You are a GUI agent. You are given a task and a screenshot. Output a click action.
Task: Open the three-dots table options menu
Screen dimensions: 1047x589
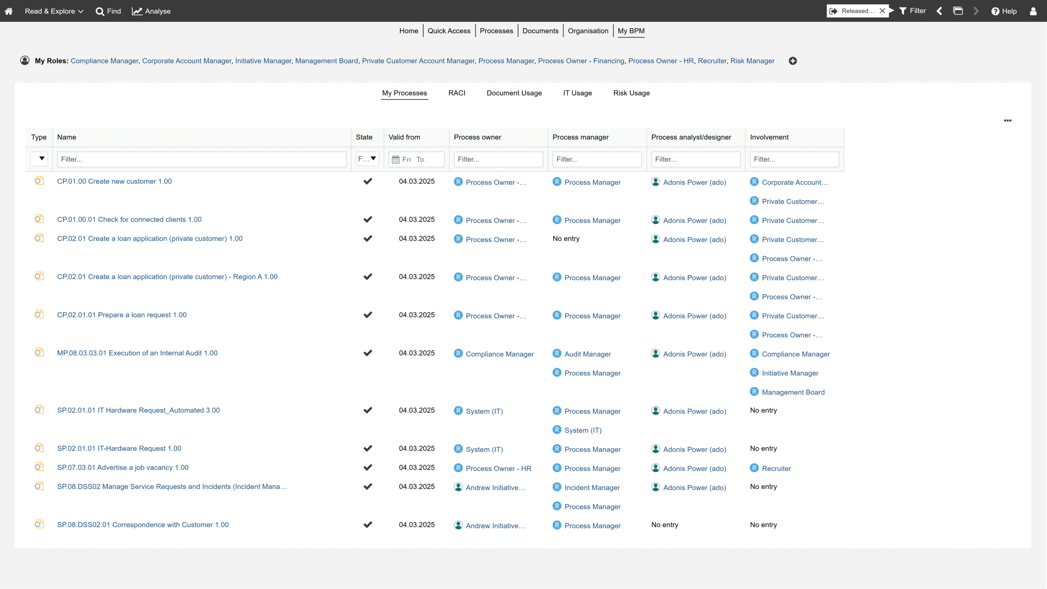pyautogui.click(x=1007, y=121)
